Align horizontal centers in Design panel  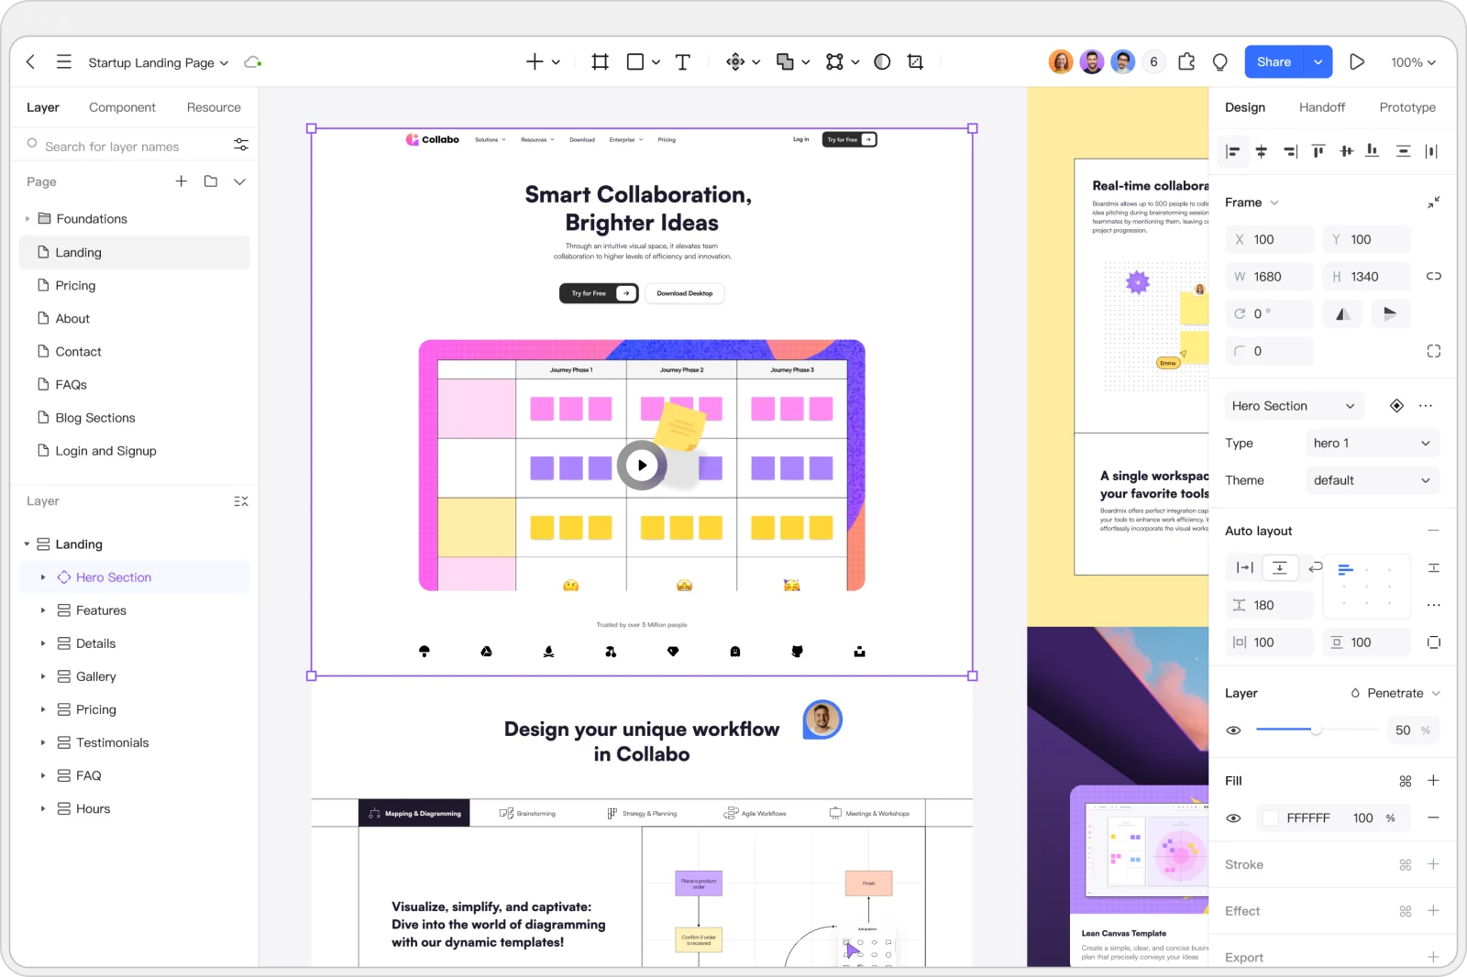(1262, 151)
